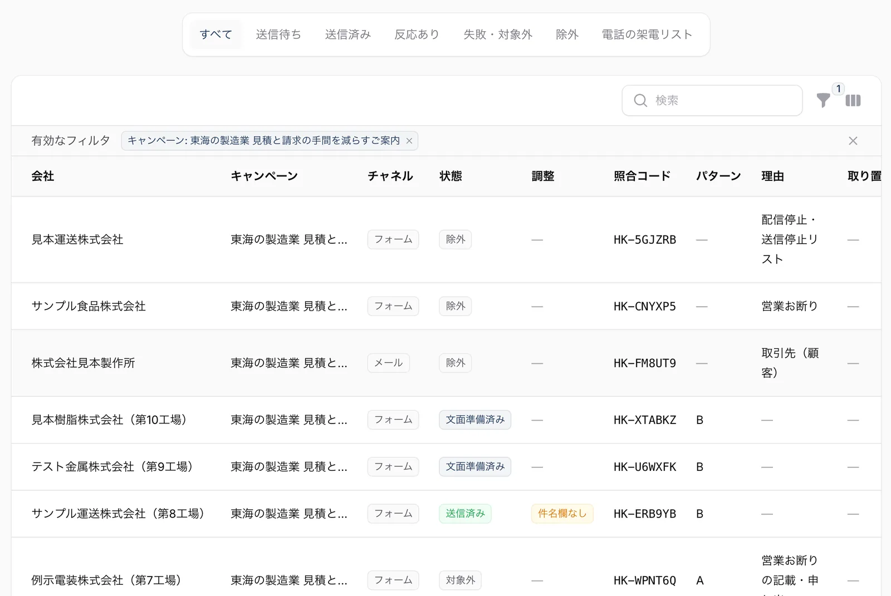Click the 対象外 status badge

(460, 580)
